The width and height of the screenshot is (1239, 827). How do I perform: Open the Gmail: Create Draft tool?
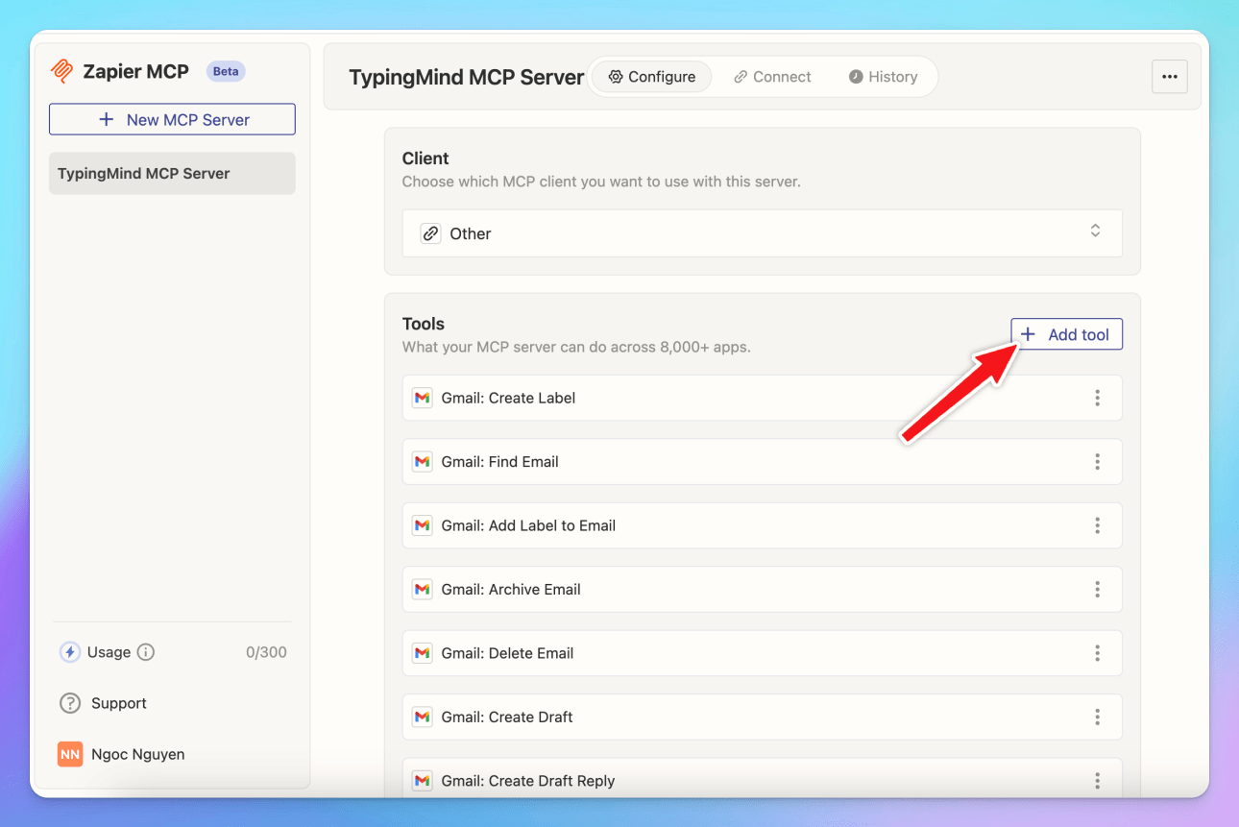762,717
